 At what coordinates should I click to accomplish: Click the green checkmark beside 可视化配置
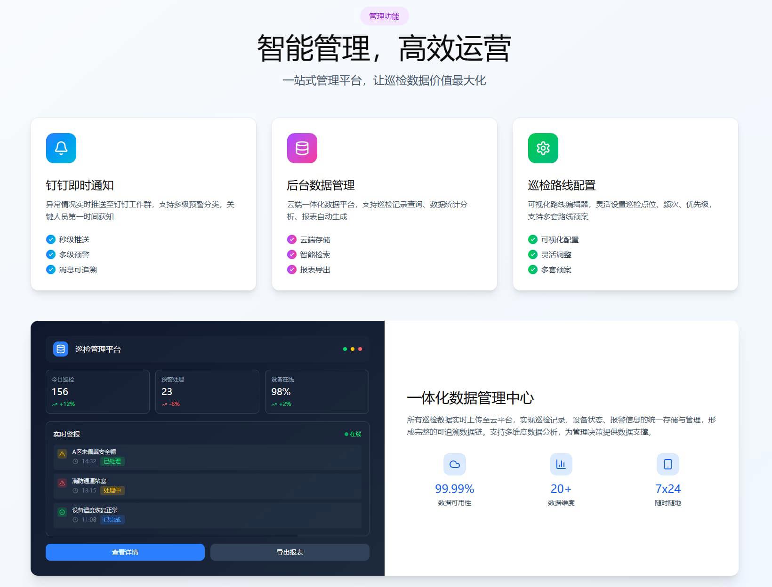[x=533, y=239]
